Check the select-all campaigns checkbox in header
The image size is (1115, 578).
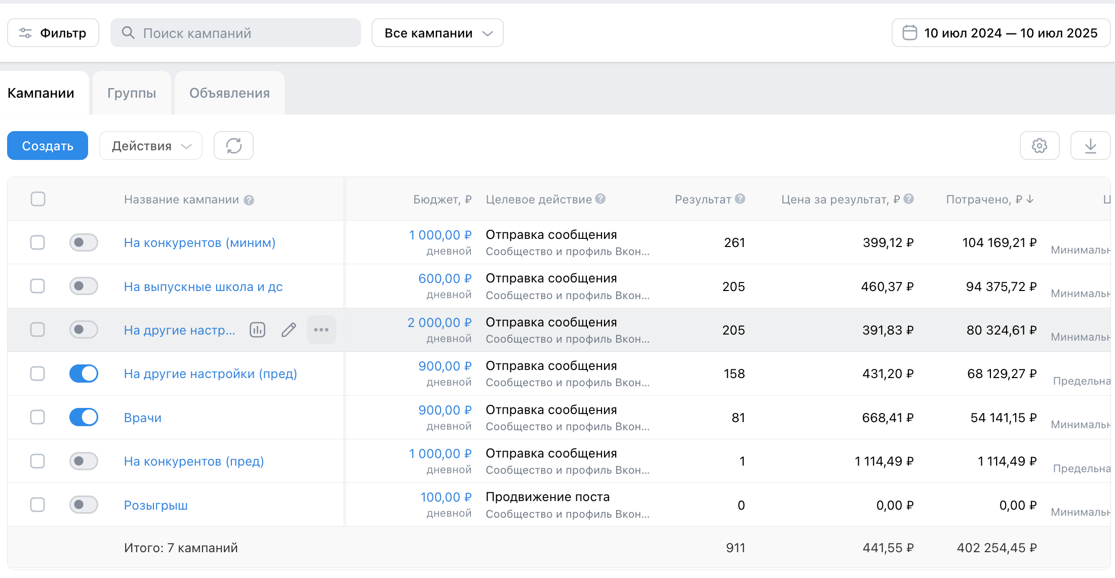coord(38,199)
